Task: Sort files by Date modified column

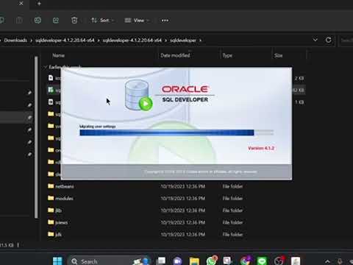Action: click(x=175, y=55)
